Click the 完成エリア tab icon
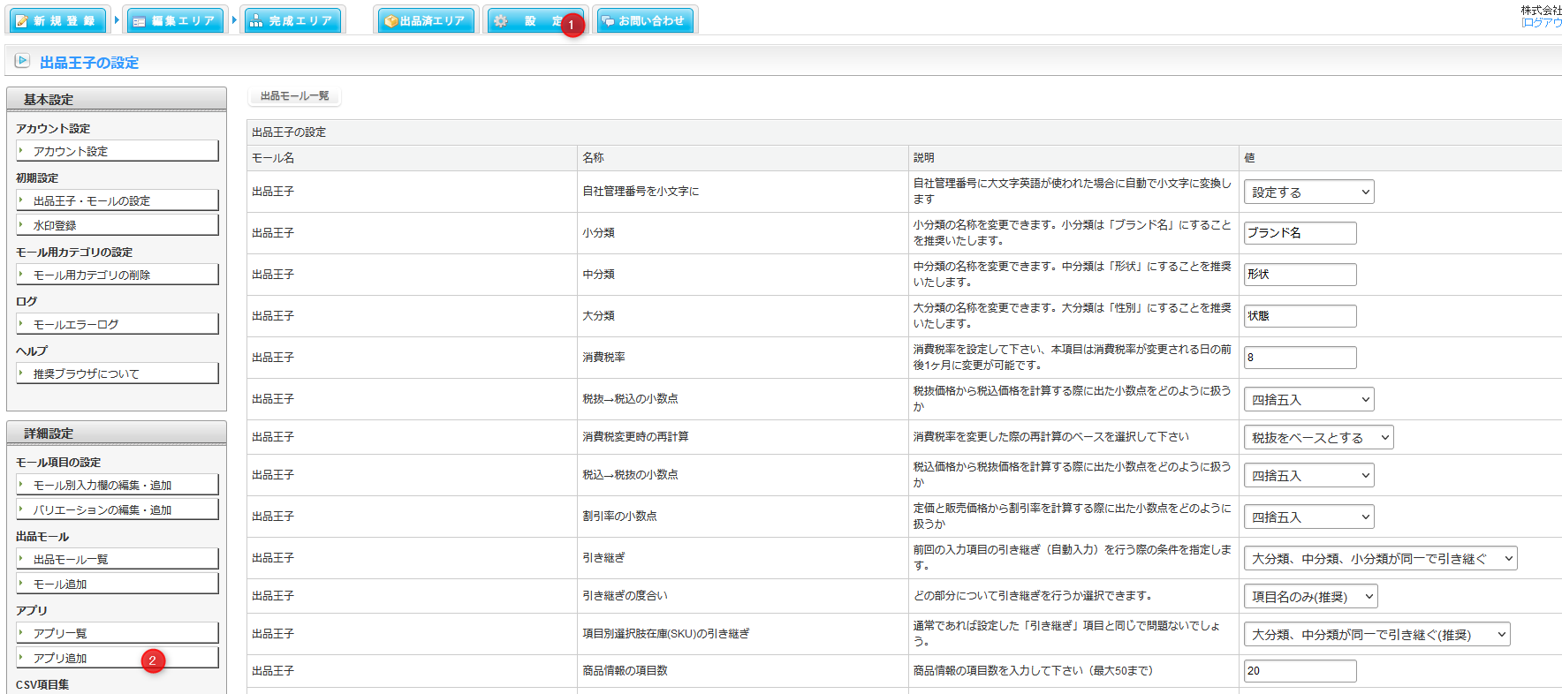Viewport: 1562px width, 694px height. click(x=256, y=21)
